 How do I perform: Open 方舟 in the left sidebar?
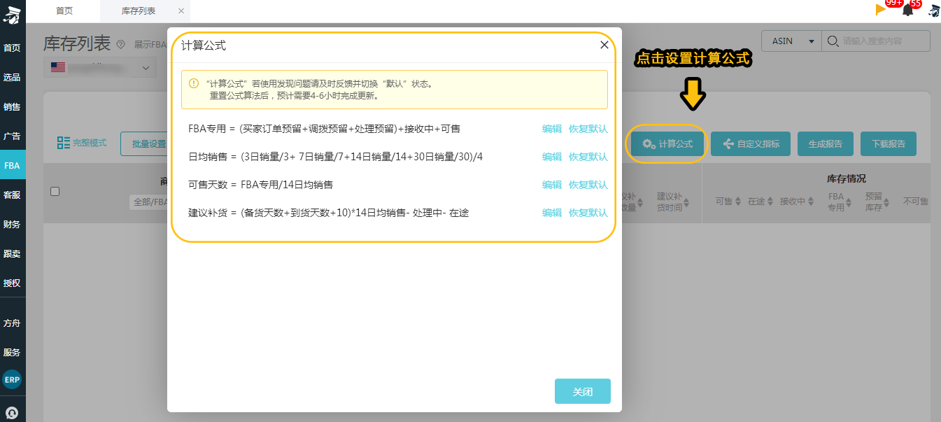[13, 324]
